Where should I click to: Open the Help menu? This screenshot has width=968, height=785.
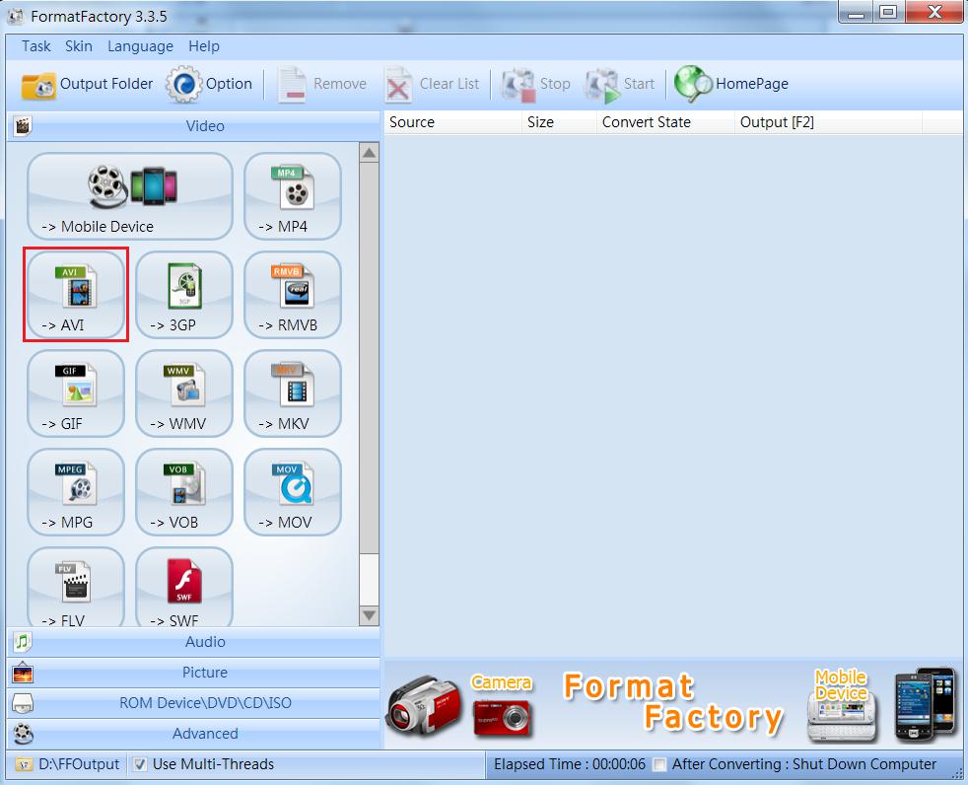(204, 46)
